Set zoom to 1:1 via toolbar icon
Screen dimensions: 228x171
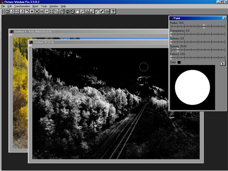42,12
